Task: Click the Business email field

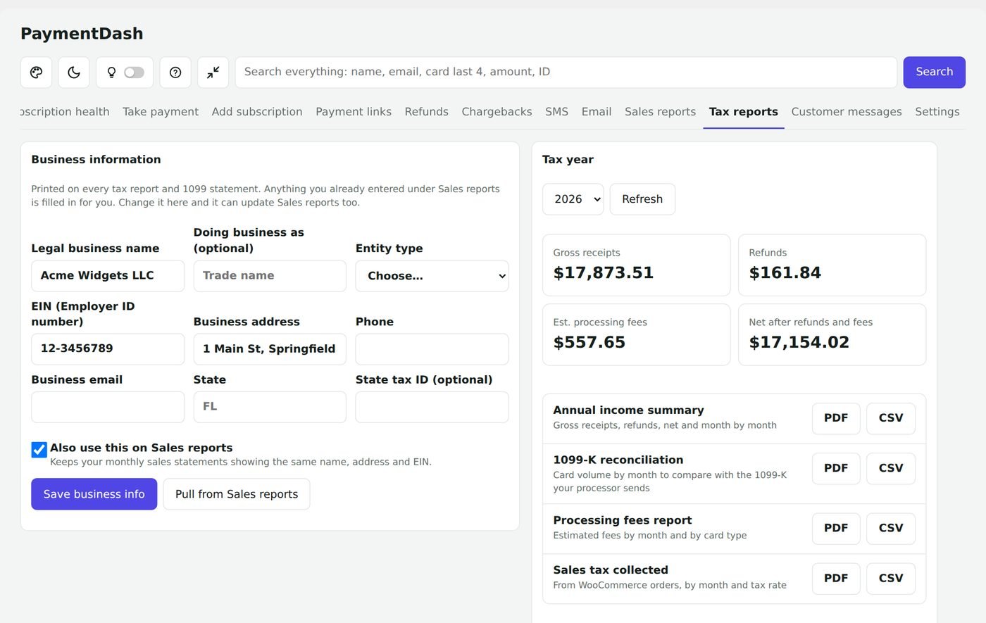Action: tap(108, 407)
